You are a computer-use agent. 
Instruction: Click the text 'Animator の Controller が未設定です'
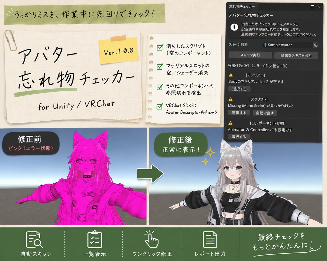pos(260,130)
